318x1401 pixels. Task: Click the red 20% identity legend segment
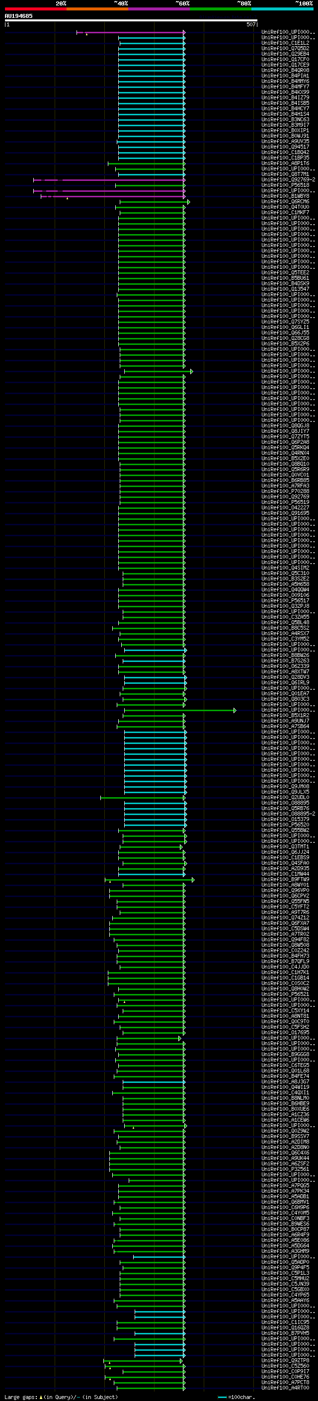(35, 9)
